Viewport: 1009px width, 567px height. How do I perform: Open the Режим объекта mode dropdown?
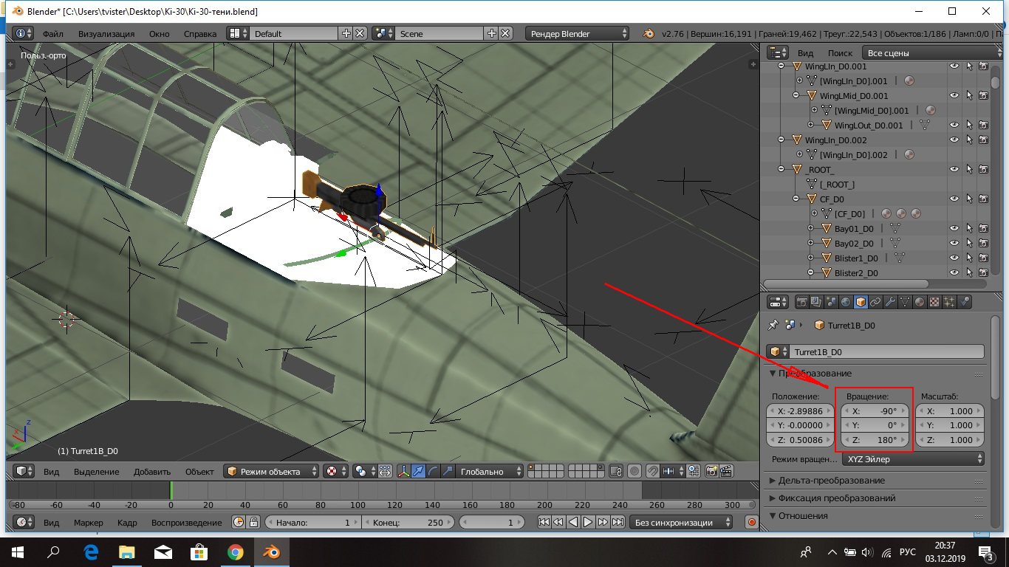tap(273, 472)
